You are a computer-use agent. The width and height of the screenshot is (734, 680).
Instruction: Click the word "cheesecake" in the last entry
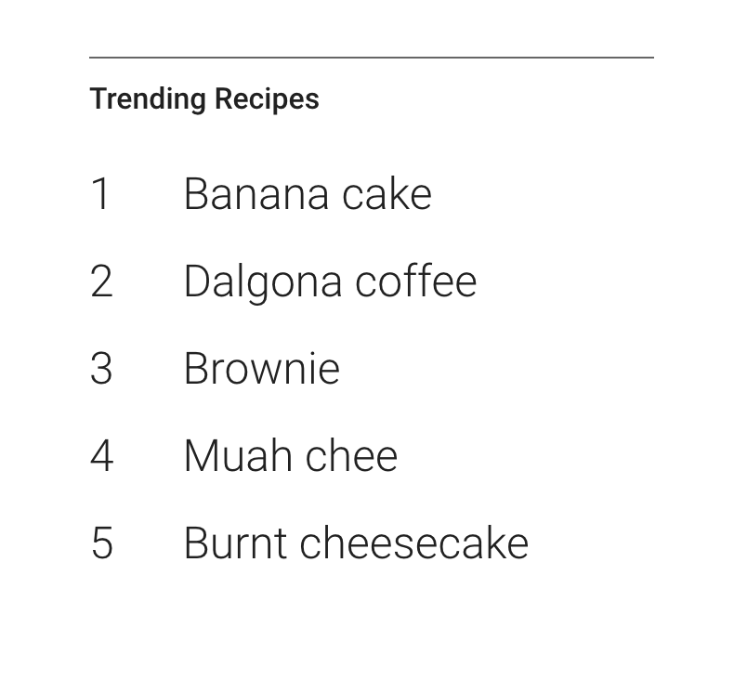[414, 543]
